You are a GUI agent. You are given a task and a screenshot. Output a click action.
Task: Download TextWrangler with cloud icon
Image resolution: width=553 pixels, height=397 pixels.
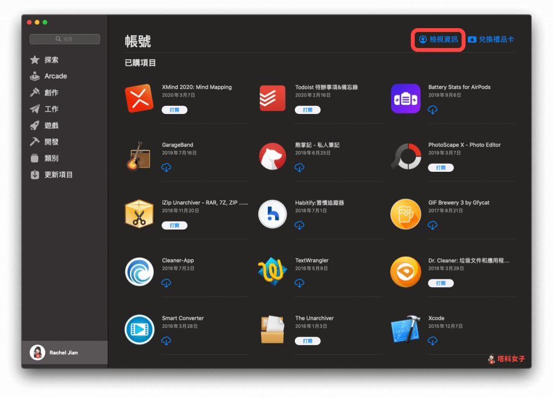click(x=299, y=283)
